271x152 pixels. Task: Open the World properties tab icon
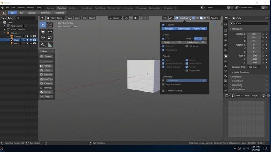[226, 50]
